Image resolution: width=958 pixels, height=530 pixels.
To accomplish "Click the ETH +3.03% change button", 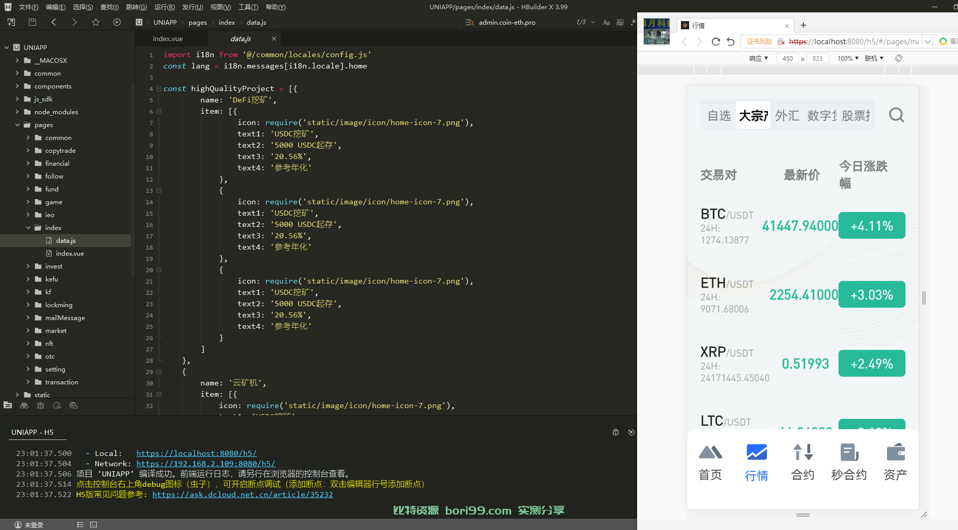I will coord(871,294).
